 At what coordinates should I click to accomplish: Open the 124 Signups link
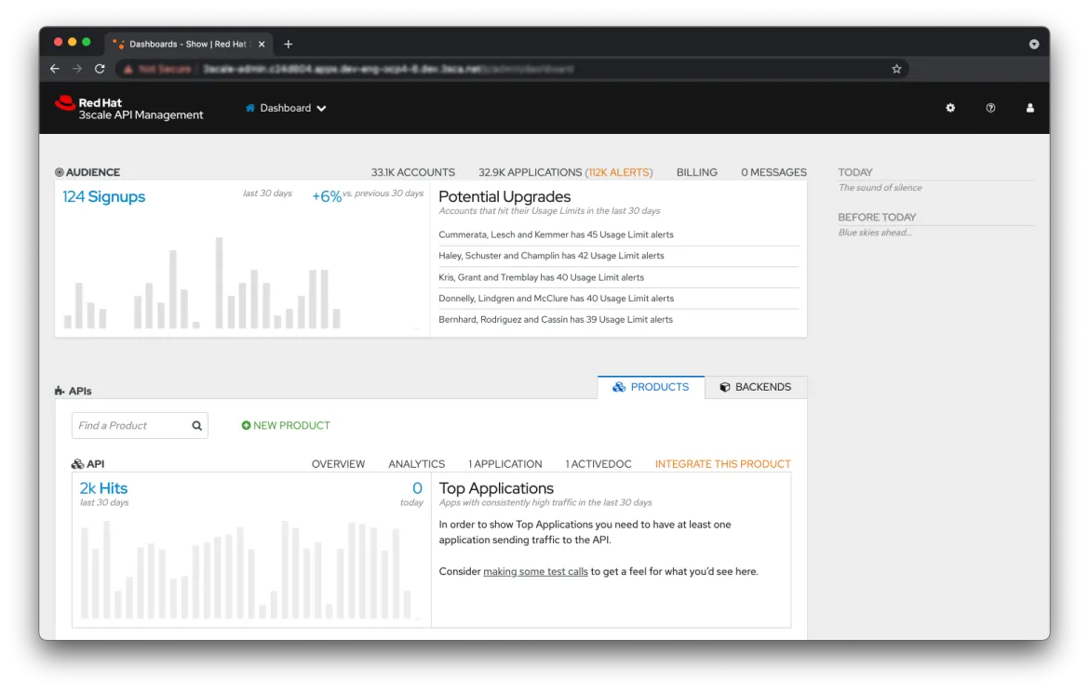[103, 196]
